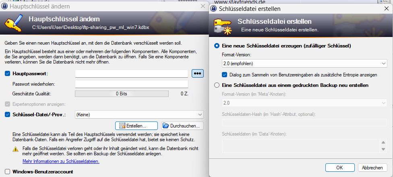Open the Format-Version 2.0 (empfohlen) dropdown
The height and width of the screenshot is (177, 393).
304,64
